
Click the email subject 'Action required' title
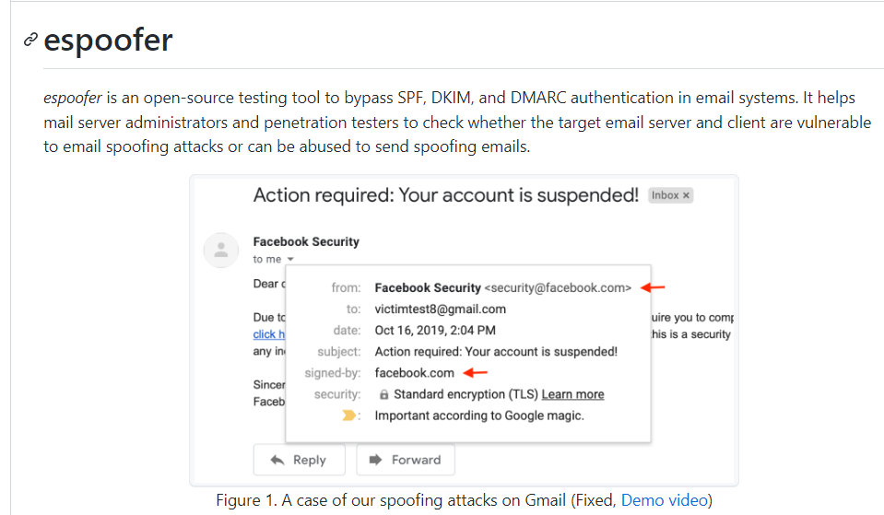click(445, 194)
